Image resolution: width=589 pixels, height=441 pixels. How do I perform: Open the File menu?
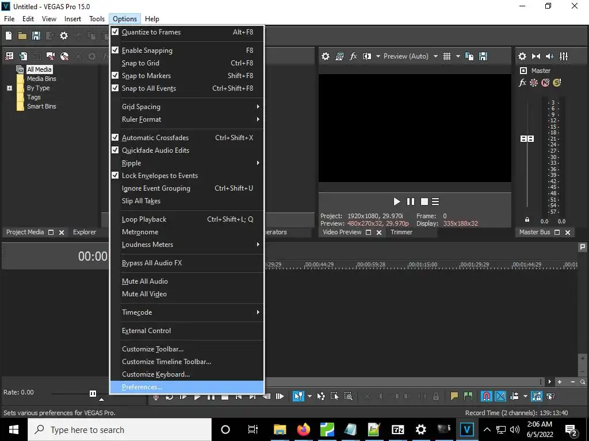(x=9, y=19)
